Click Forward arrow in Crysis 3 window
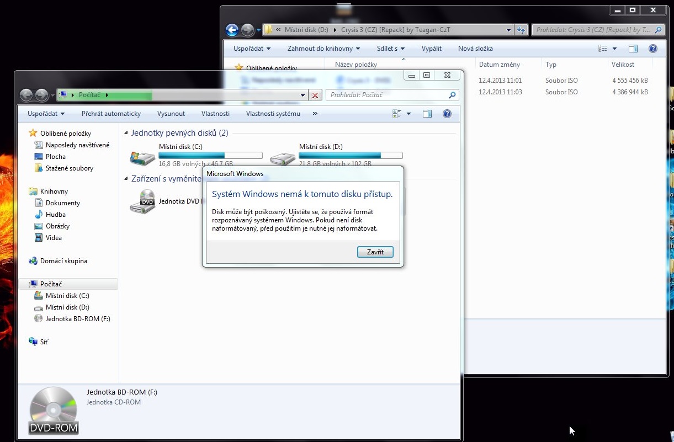Viewport: 674px width, 442px height. 248,30
